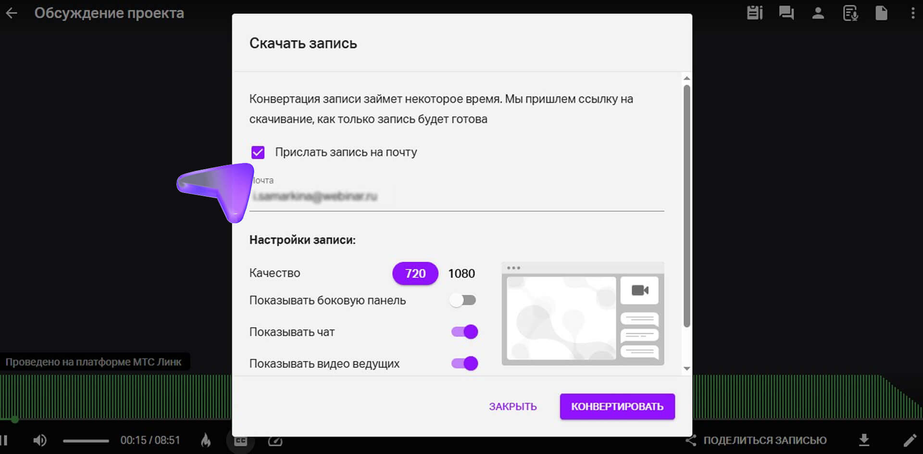Click the 'Конвертировать' button
The height and width of the screenshot is (454, 923).
pos(617,407)
